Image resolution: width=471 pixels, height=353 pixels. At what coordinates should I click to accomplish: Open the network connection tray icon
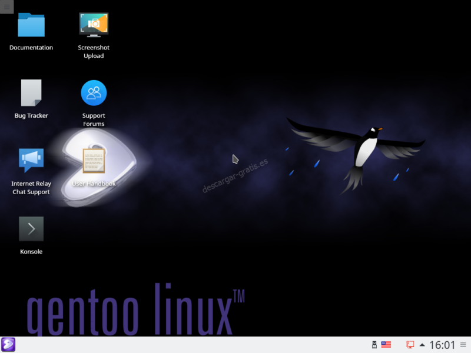point(410,345)
